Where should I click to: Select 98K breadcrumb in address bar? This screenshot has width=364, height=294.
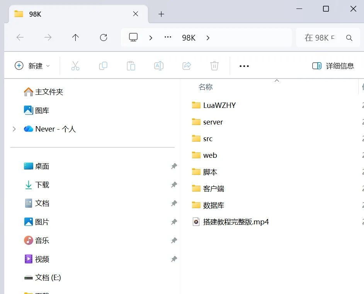coord(189,38)
